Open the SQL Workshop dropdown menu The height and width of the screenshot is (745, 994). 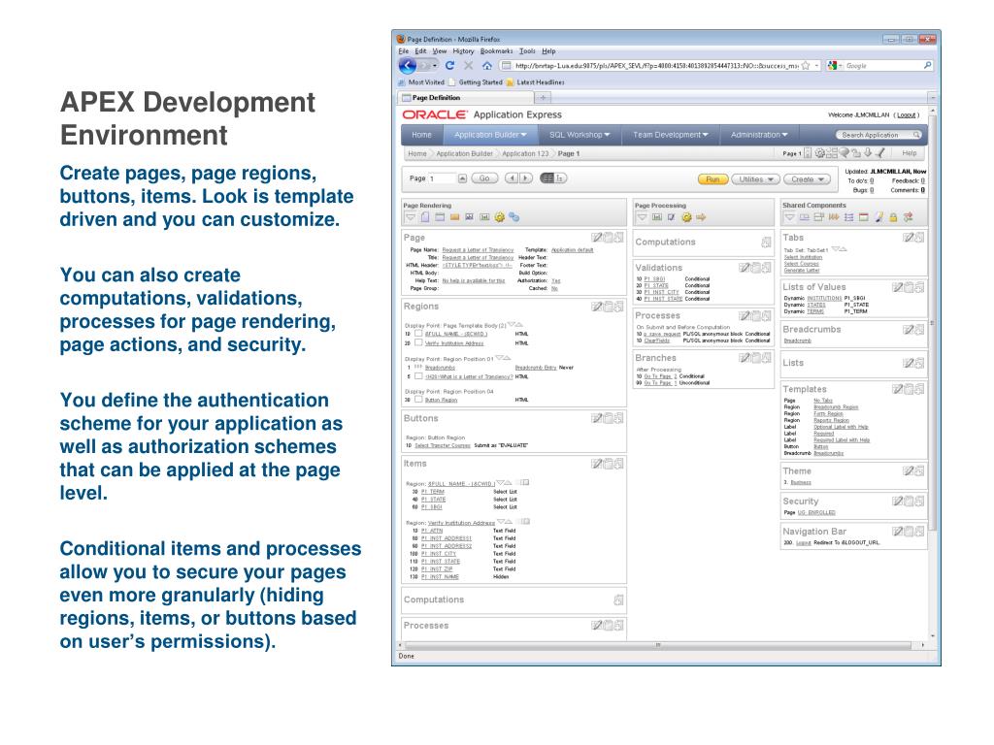(x=580, y=135)
